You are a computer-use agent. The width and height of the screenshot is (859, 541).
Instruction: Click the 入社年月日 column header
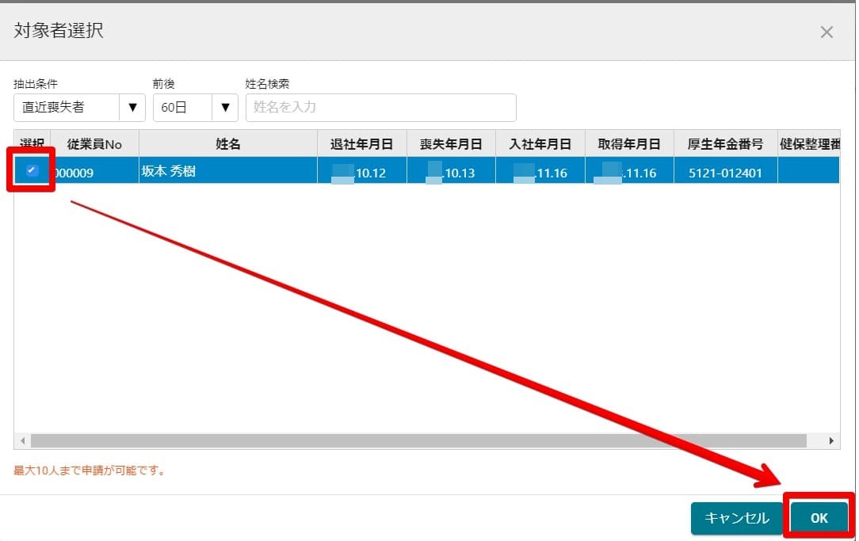point(540,144)
